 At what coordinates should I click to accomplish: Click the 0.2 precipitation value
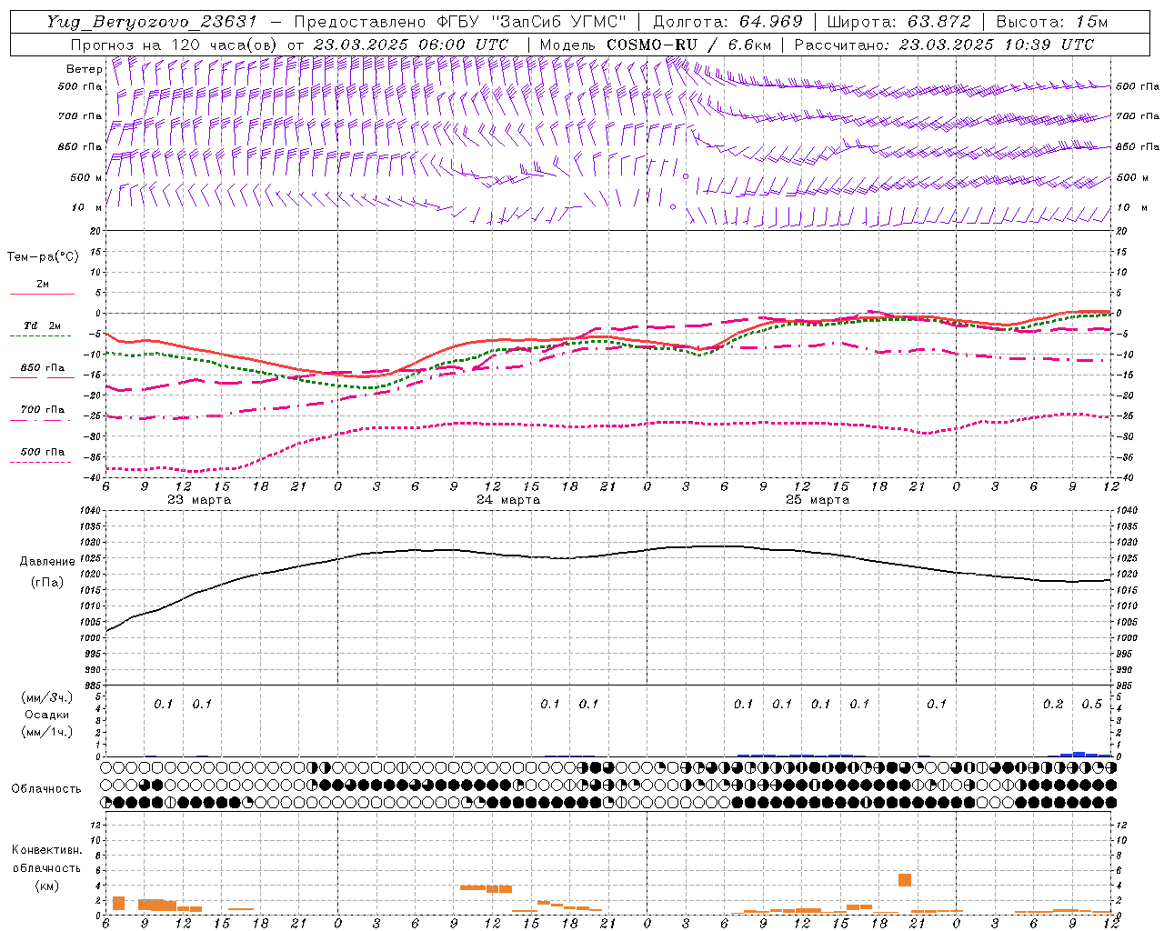pos(1053,705)
